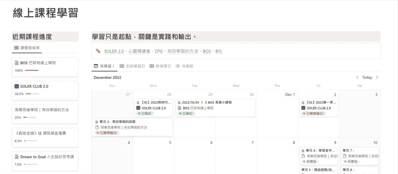Click gallery icon beside 課程完成率
Image resolution: width=398 pixels, height=174 pixels.
[x=16, y=48]
